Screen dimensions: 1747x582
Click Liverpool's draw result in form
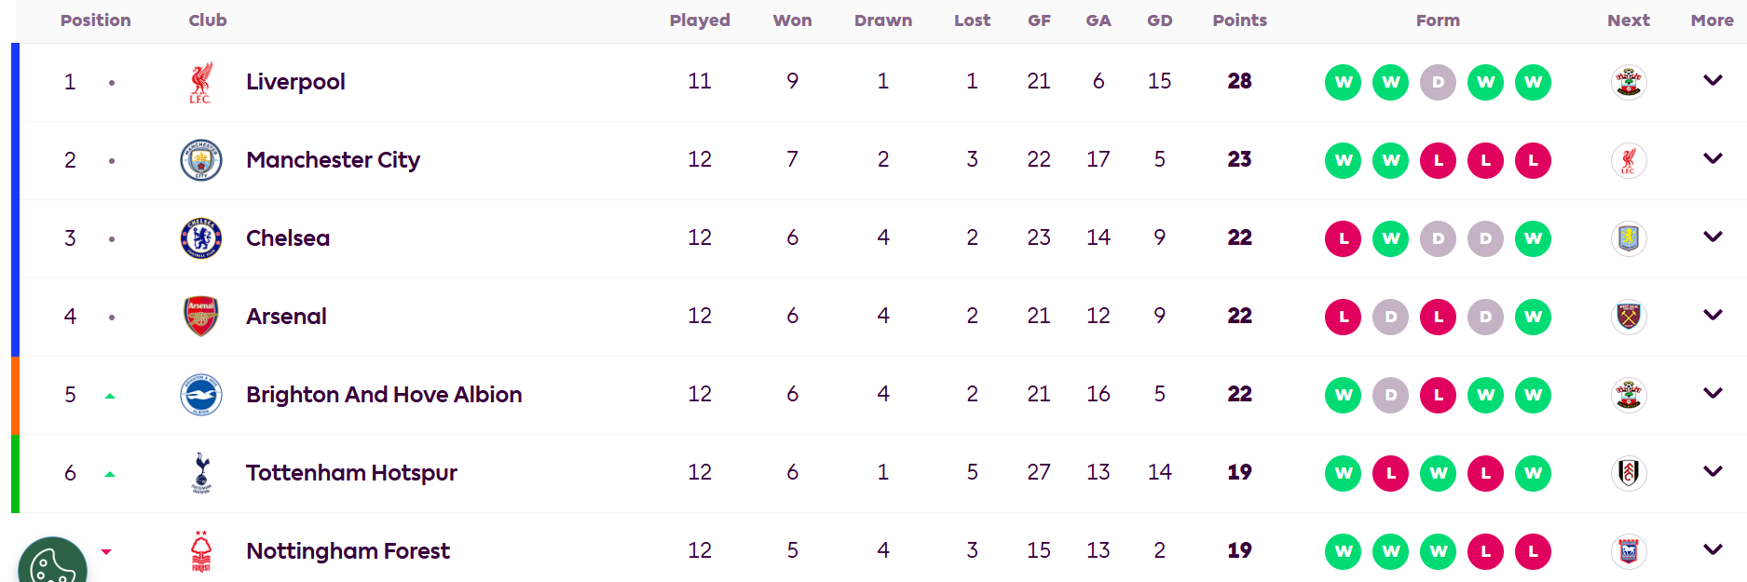pyautogui.click(x=1438, y=82)
